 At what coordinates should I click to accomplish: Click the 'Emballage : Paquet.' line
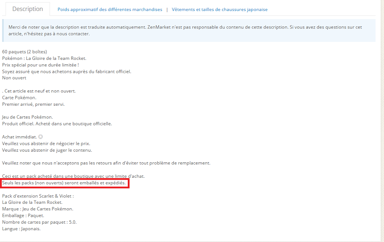tap(23, 216)
